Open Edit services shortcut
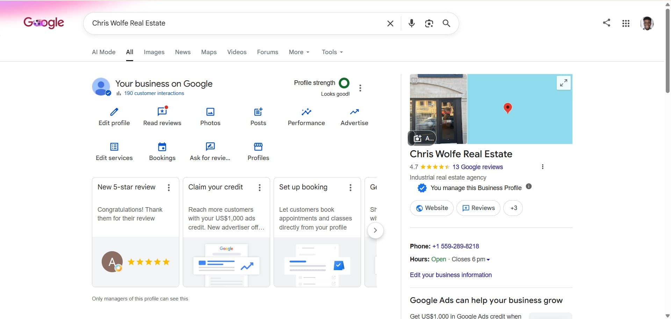Screen dimensions: 671x319 click(114, 152)
